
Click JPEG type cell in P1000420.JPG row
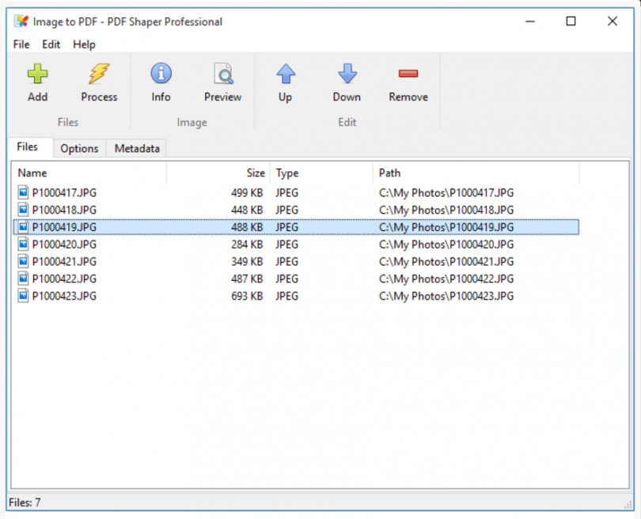click(x=286, y=244)
